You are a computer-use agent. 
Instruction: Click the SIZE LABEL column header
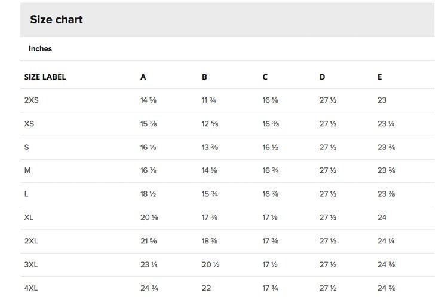(45, 77)
